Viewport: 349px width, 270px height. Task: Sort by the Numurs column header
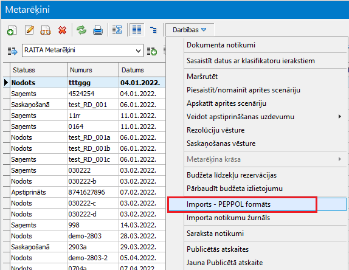[93, 70]
